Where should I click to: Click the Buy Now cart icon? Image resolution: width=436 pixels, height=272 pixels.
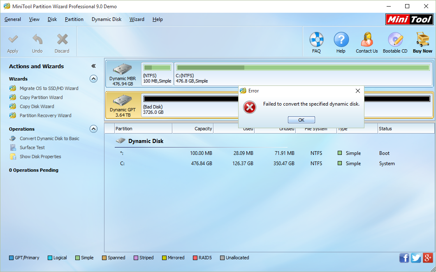pyautogui.click(x=422, y=39)
